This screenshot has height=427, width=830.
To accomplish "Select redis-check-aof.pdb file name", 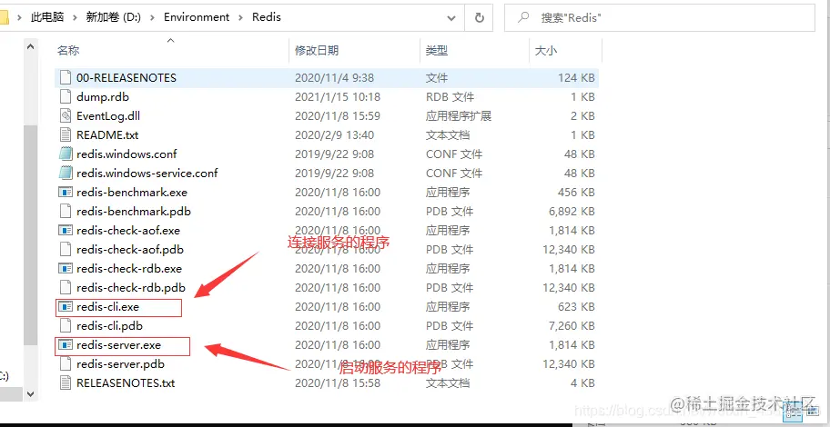I will coord(129,250).
